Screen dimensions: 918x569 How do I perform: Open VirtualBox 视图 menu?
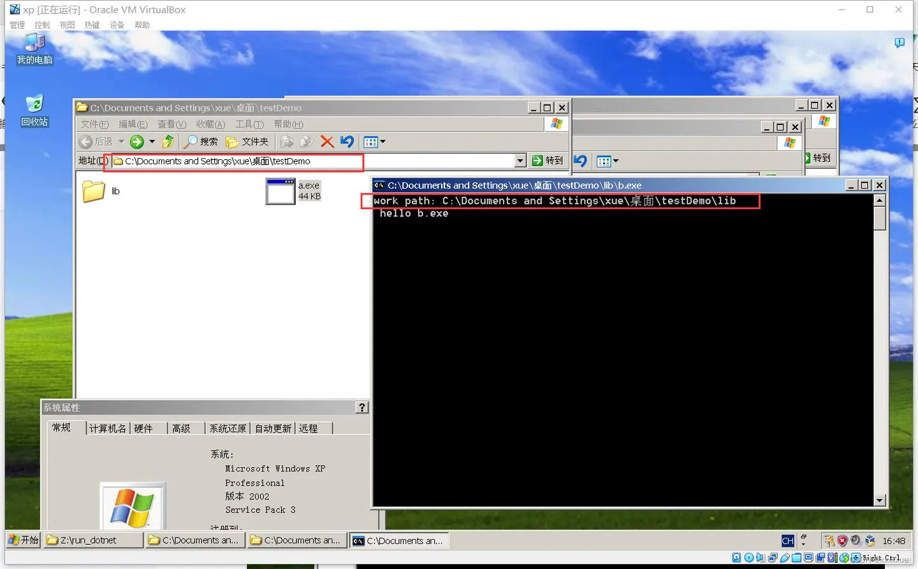pos(67,25)
